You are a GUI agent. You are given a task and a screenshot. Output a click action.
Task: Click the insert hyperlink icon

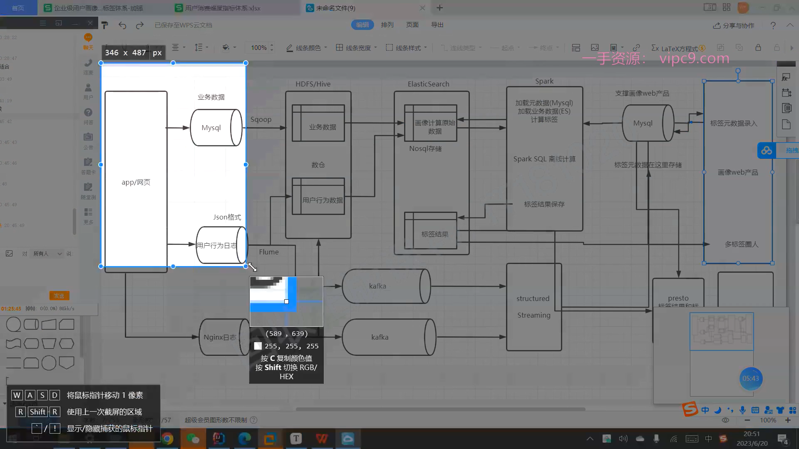(x=636, y=48)
